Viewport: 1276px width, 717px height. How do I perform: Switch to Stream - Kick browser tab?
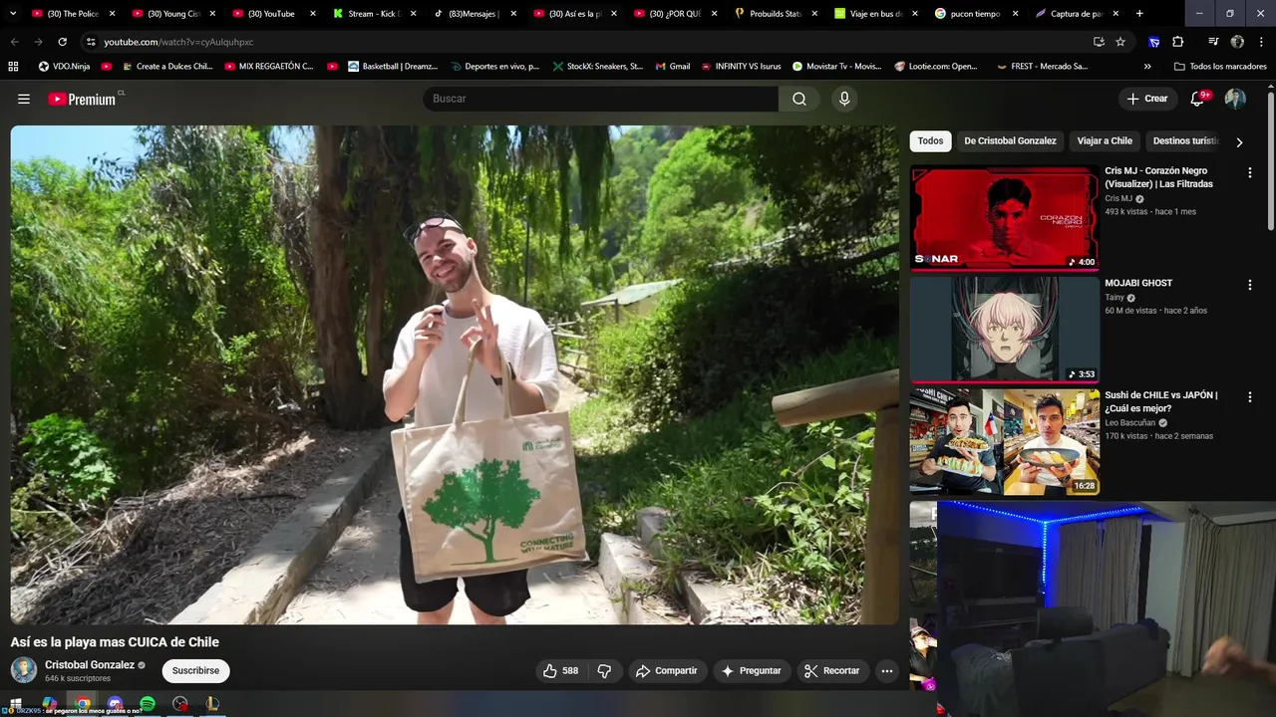(375, 14)
